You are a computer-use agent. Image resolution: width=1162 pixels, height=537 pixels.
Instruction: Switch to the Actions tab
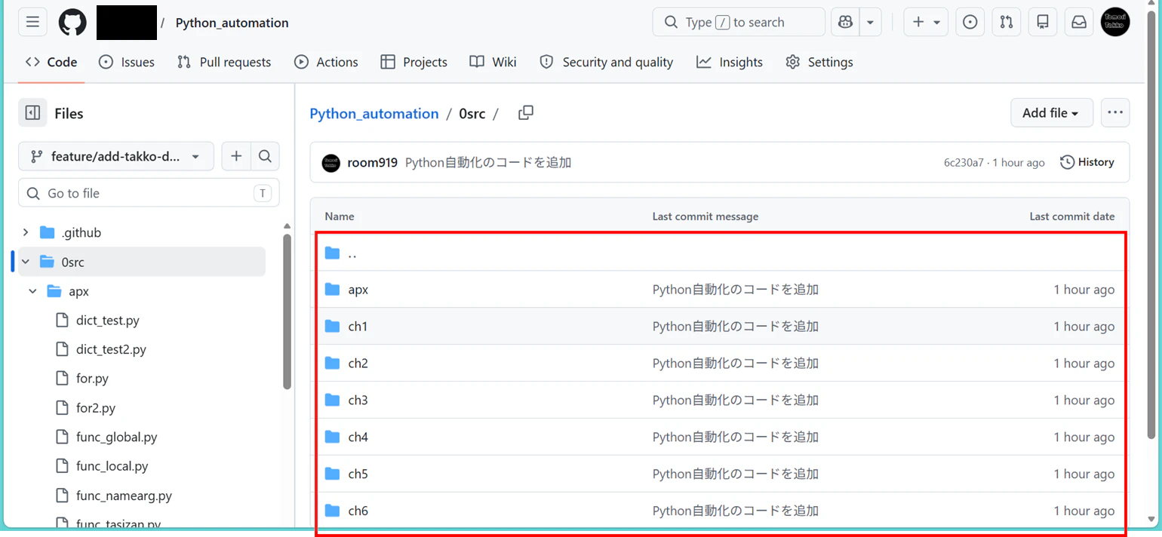(326, 62)
